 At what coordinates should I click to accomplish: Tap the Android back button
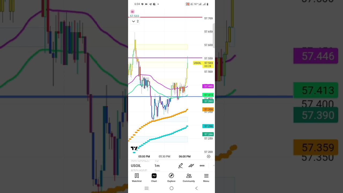click(196, 188)
